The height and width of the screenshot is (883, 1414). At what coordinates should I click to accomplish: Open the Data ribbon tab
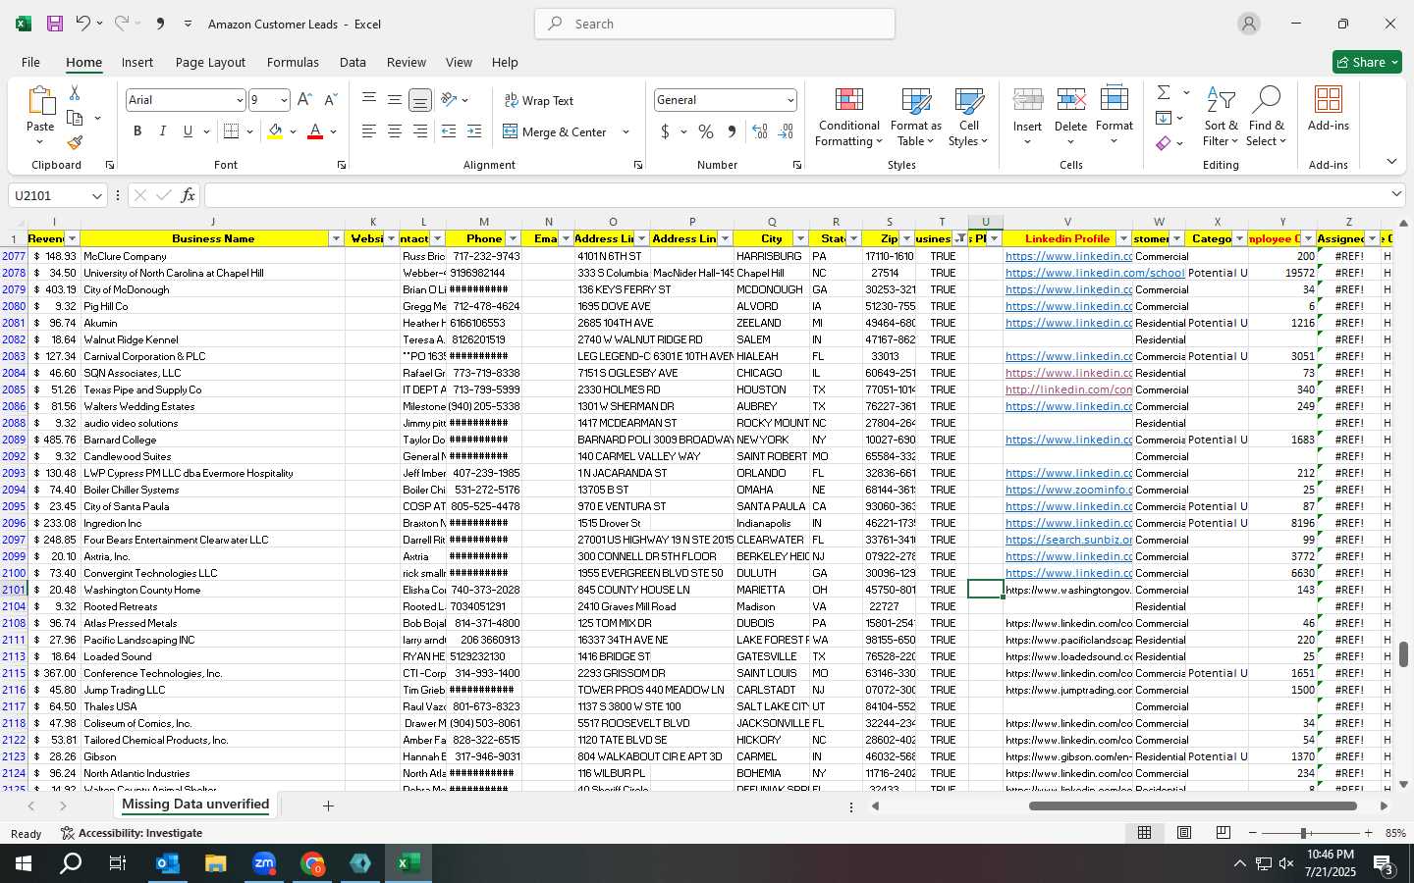click(353, 62)
